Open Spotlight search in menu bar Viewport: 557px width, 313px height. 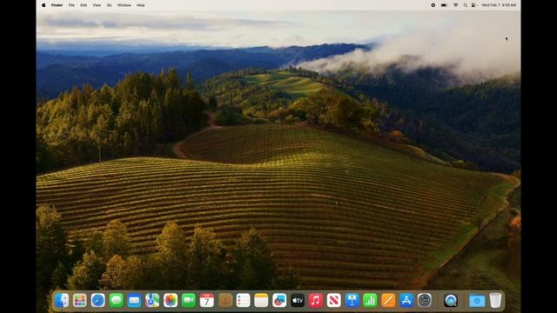point(466,5)
